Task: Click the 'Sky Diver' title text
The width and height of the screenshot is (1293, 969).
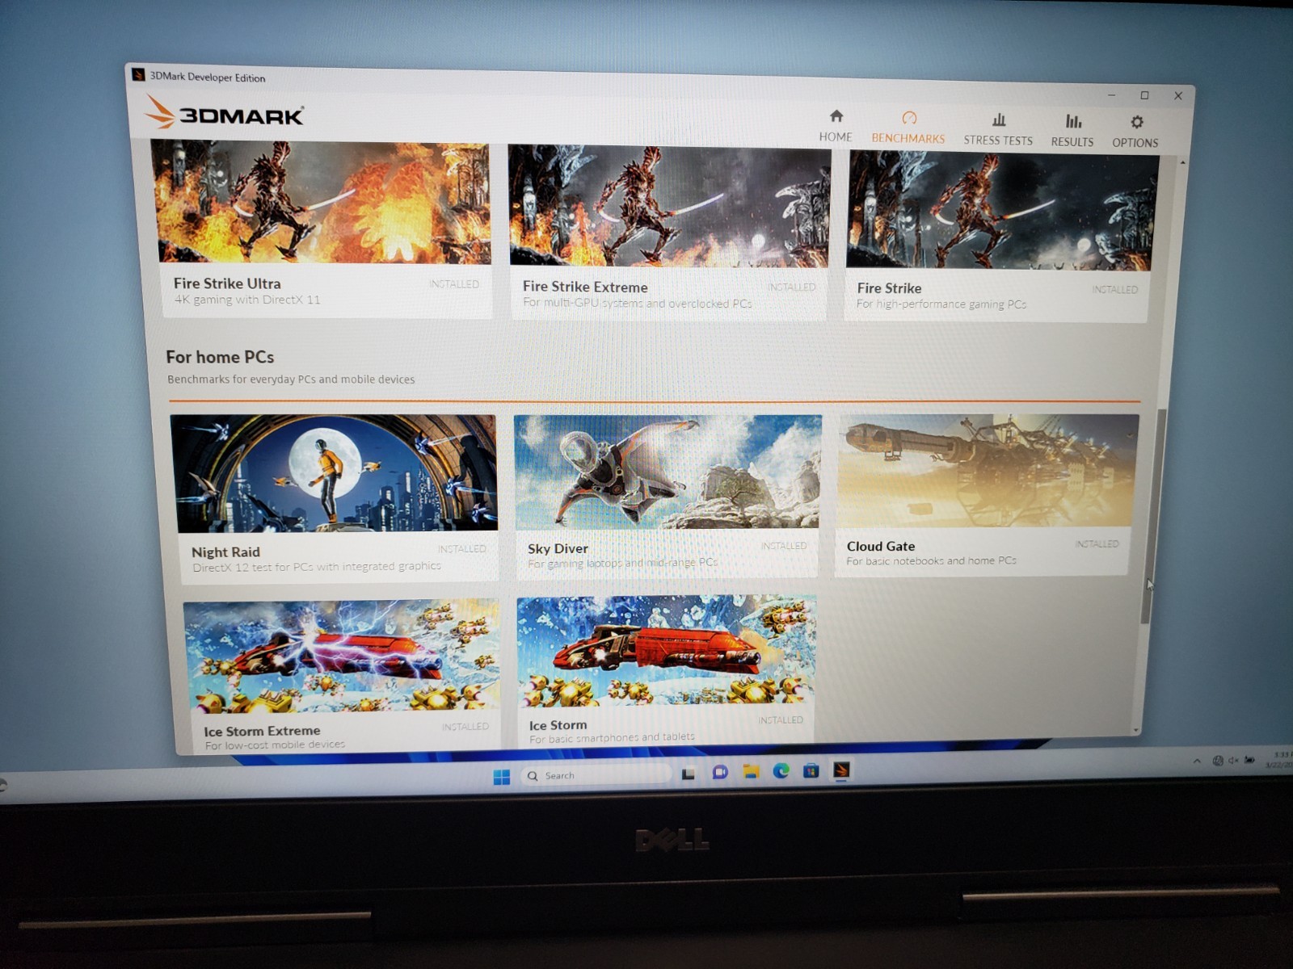Action: coord(558,548)
